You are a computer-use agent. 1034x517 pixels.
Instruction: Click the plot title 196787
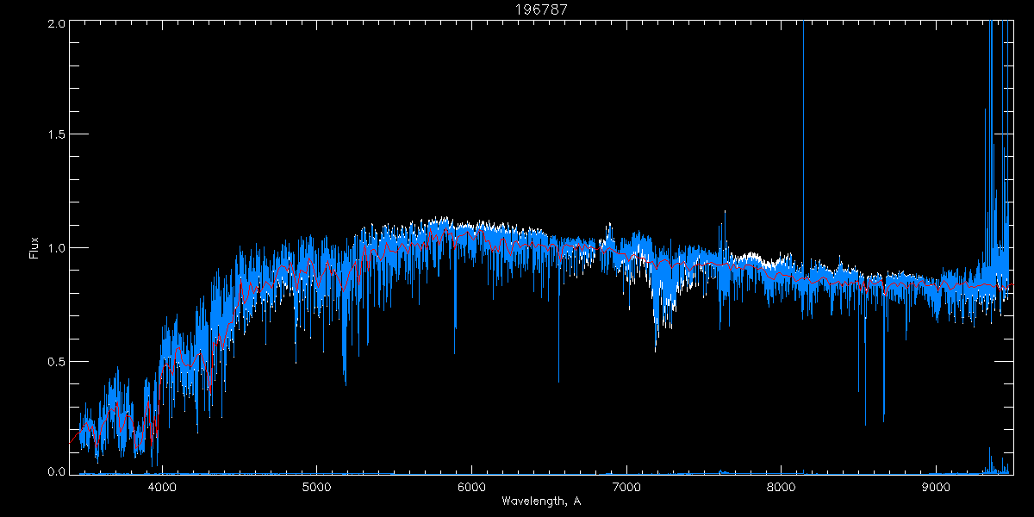coord(541,9)
